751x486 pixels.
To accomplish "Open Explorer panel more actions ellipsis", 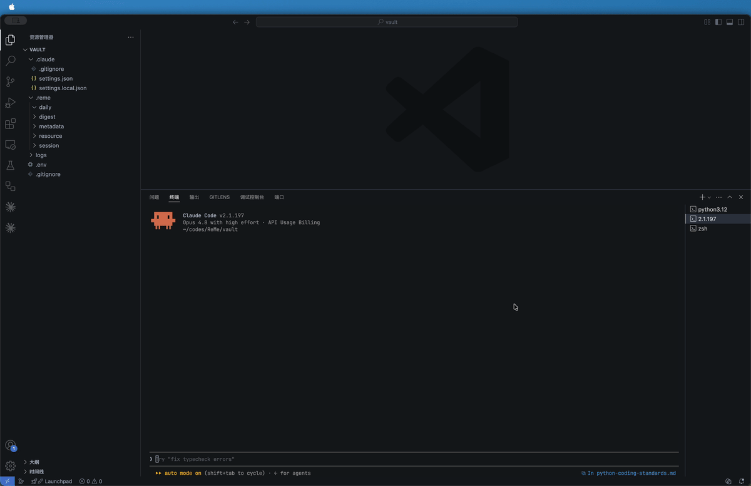I will 131,37.
